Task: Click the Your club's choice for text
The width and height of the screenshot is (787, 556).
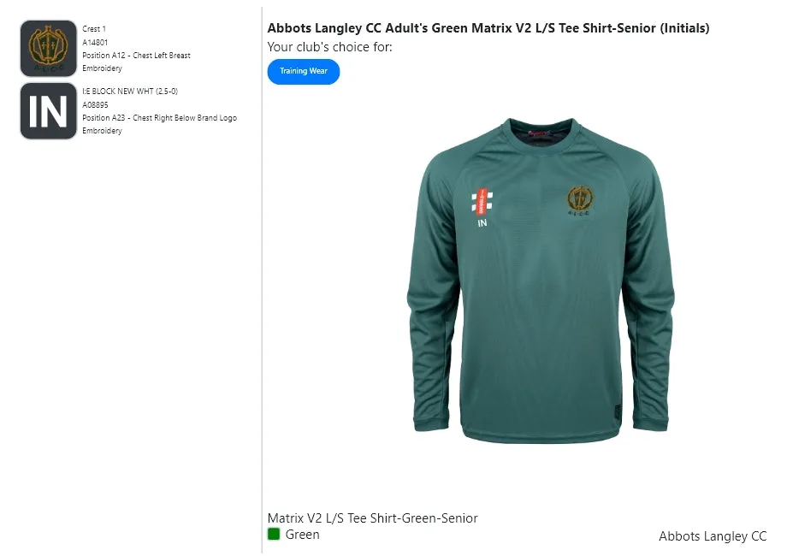Action: tap(329, 47)
